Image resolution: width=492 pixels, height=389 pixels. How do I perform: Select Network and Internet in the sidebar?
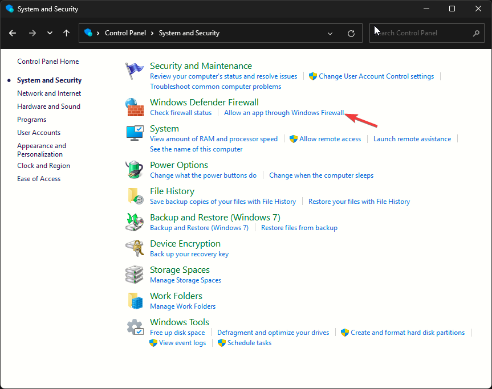48,93
